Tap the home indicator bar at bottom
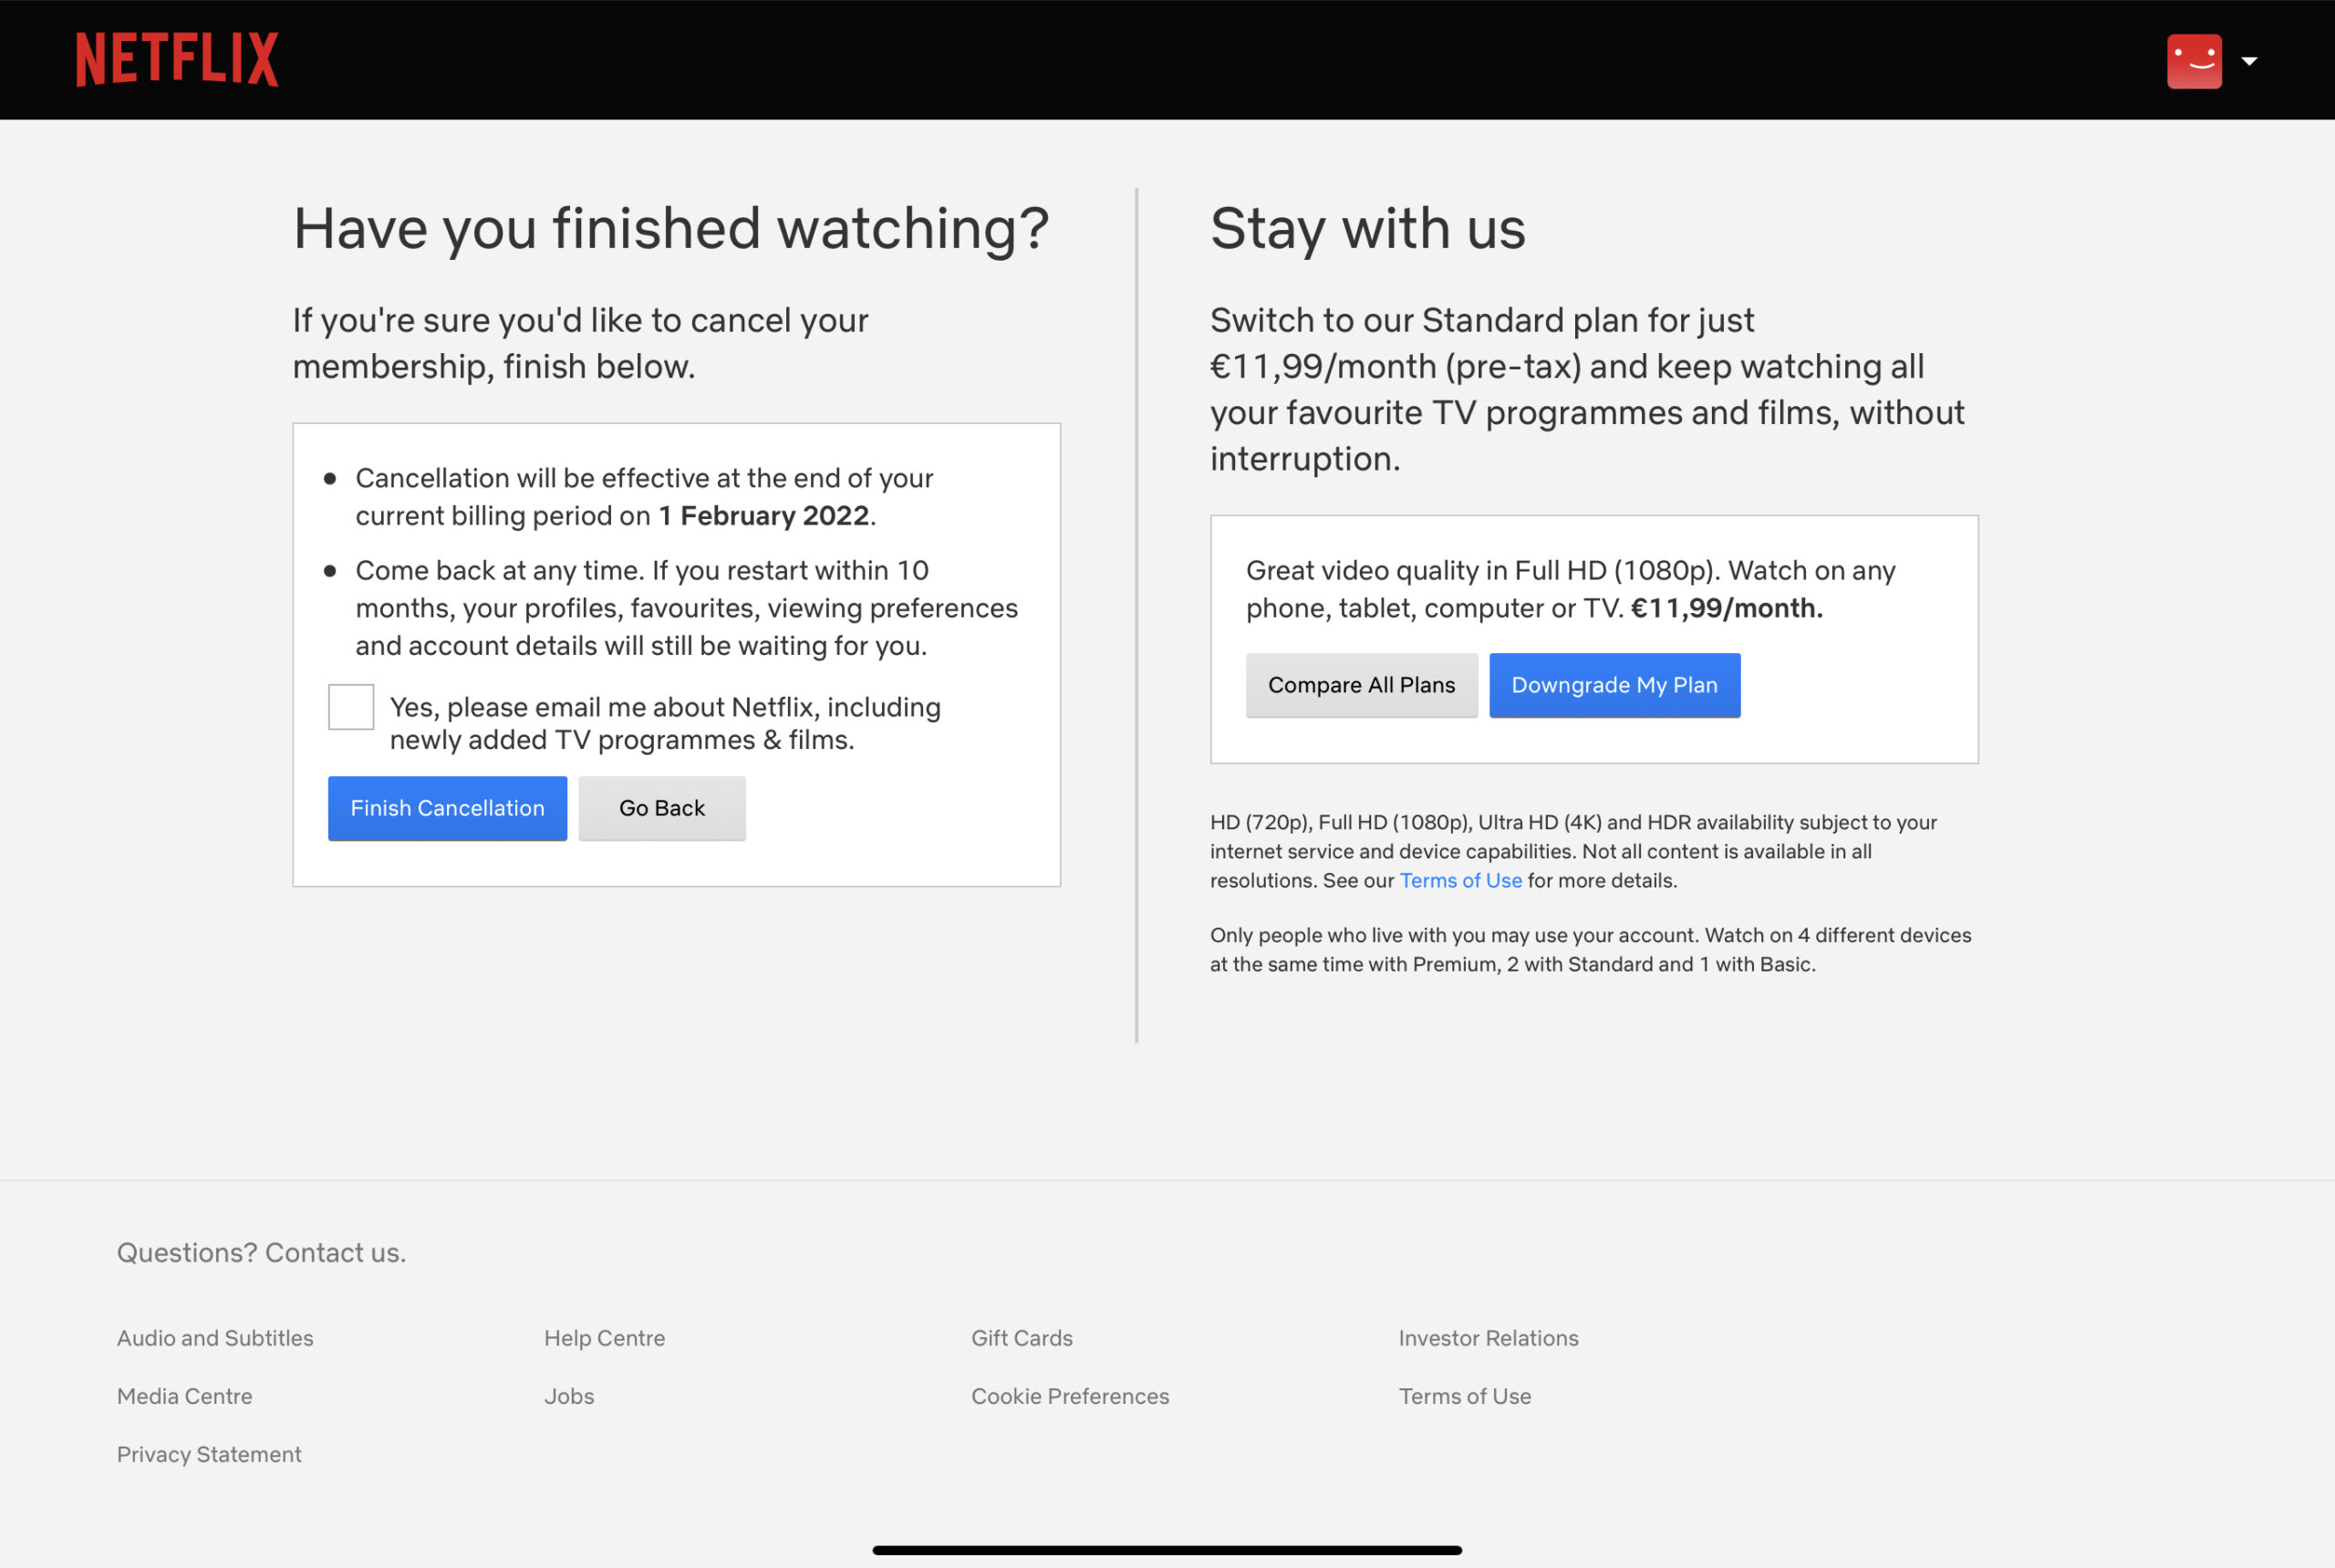The width and height of the screenshot is (2335, 1568). [x=1167, y=1550]
